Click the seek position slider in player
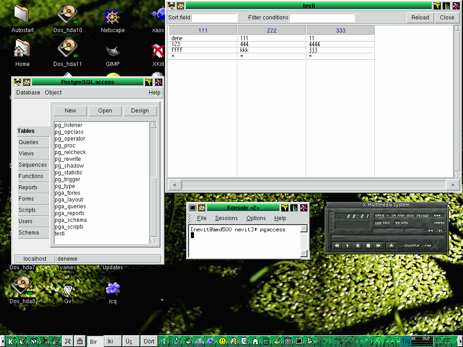This screenshot has width=463, height=347. (x=388, y=237)
